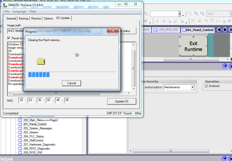The width and height of the screenshot is (232, 161).
Task: Click the flip horizontal toolbar icon
Action: click(163, 21)
